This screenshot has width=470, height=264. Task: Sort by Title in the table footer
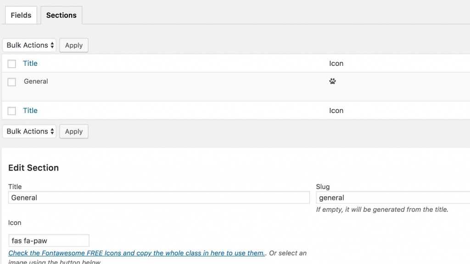pyautogui.click(x=30, y=111)
